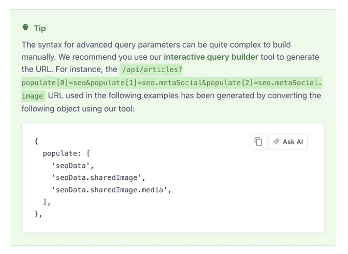Open the interactive query builder link
Image resolution: width=348 pixels, height=254 pixels.
point(211,57)
